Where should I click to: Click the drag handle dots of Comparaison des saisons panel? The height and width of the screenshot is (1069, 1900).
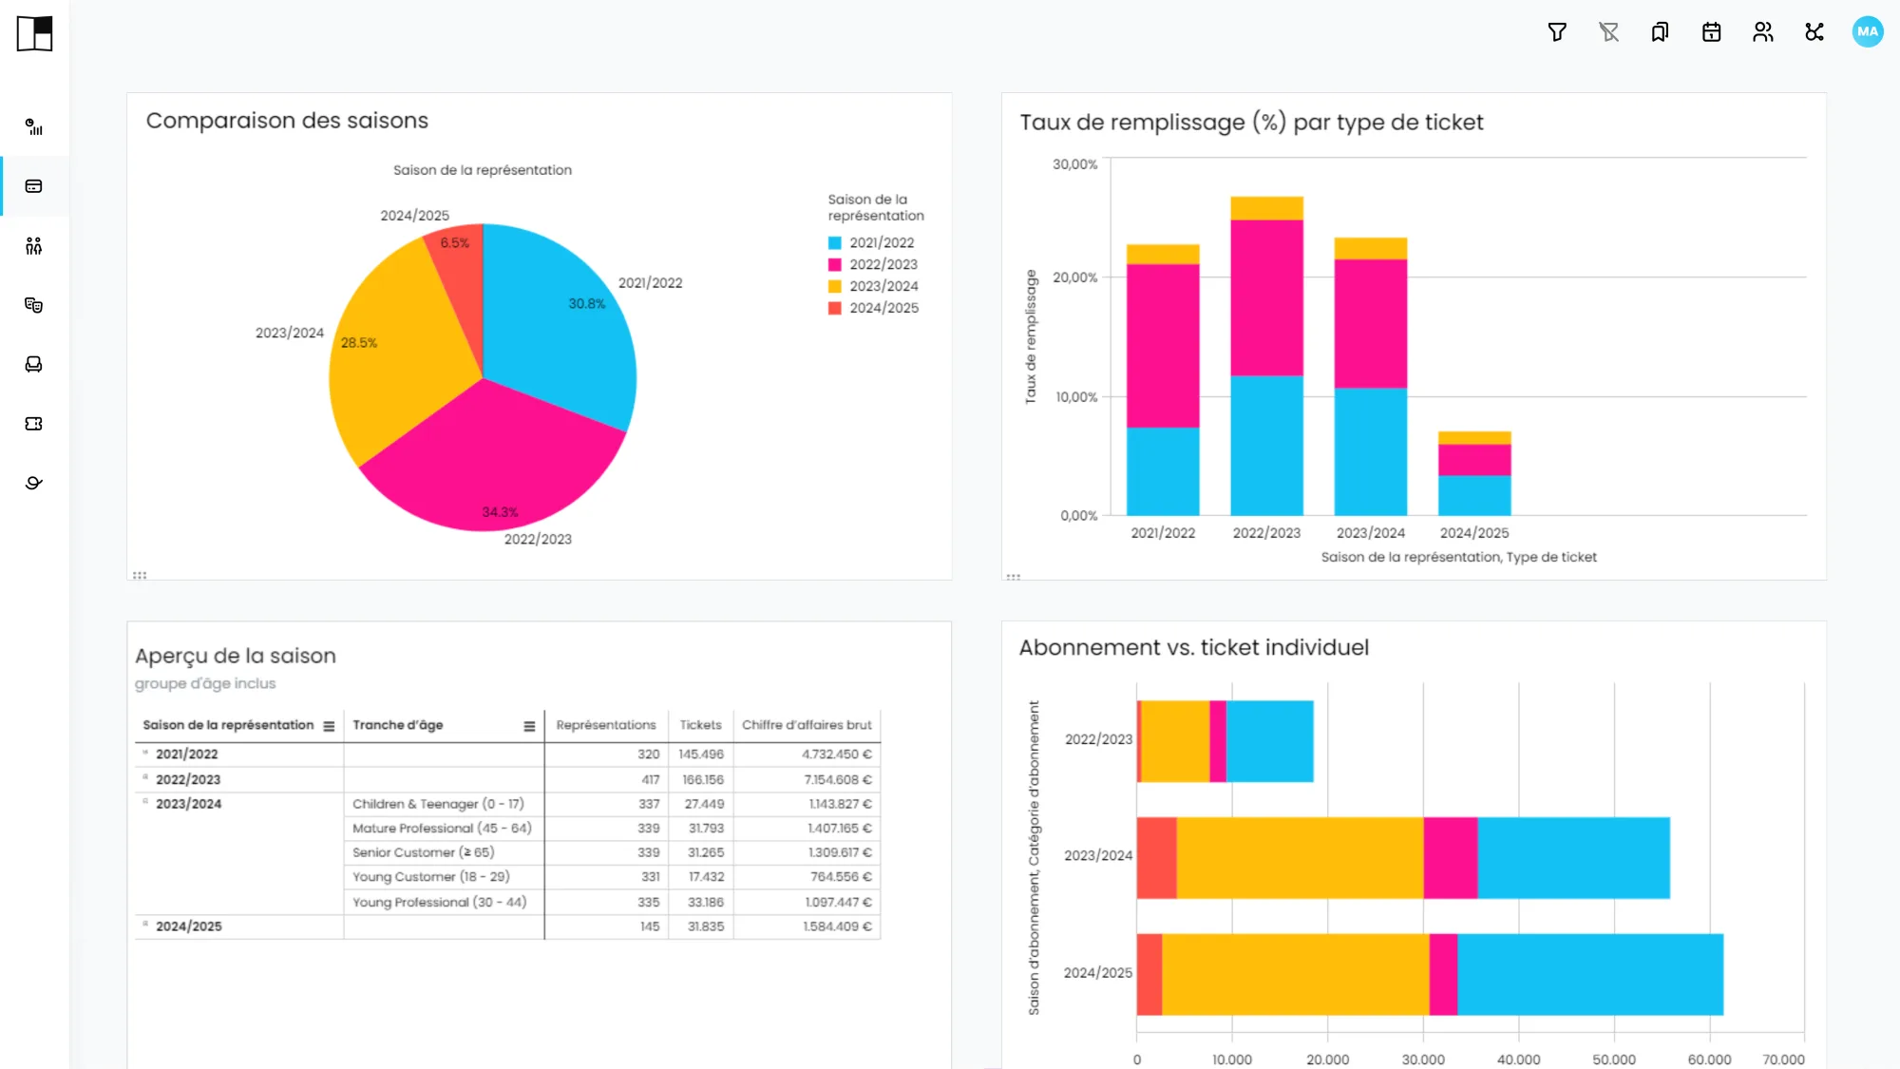click(140, 575)
